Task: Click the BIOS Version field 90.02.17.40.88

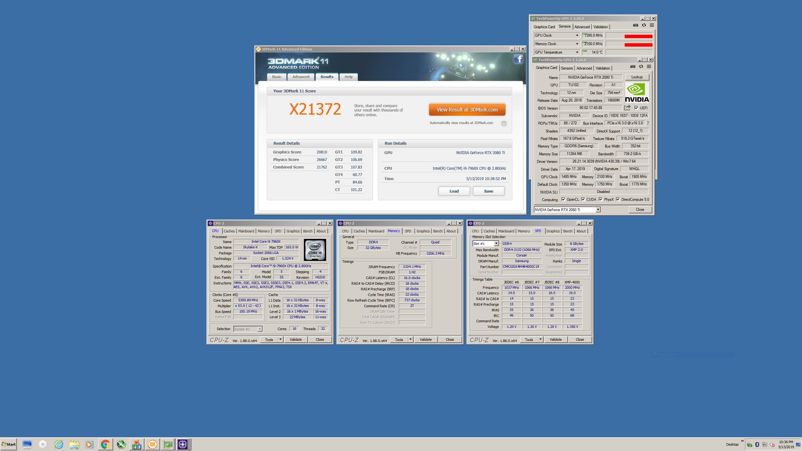Action: pos(591,108)
